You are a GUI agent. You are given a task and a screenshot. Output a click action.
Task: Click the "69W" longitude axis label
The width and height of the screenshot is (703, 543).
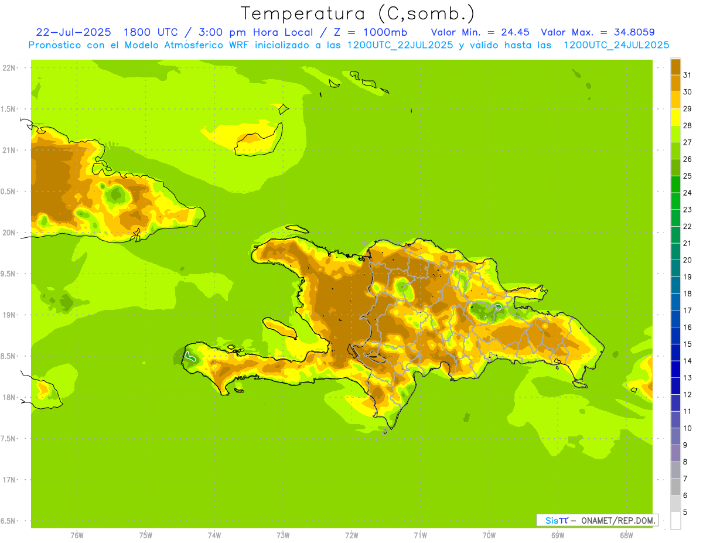[557, 535]
